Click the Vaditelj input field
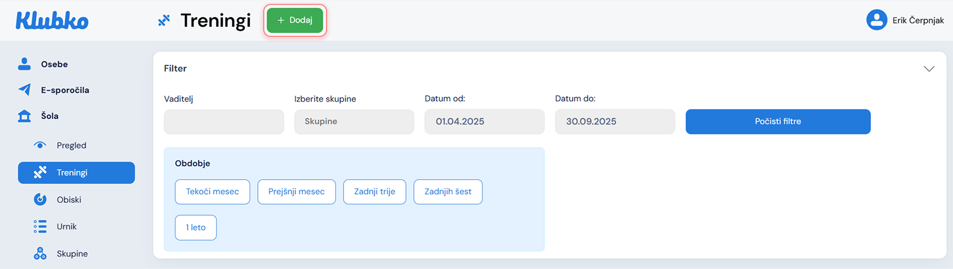The width and height of the screenshot is (953, 269). (x=224, y=122)
